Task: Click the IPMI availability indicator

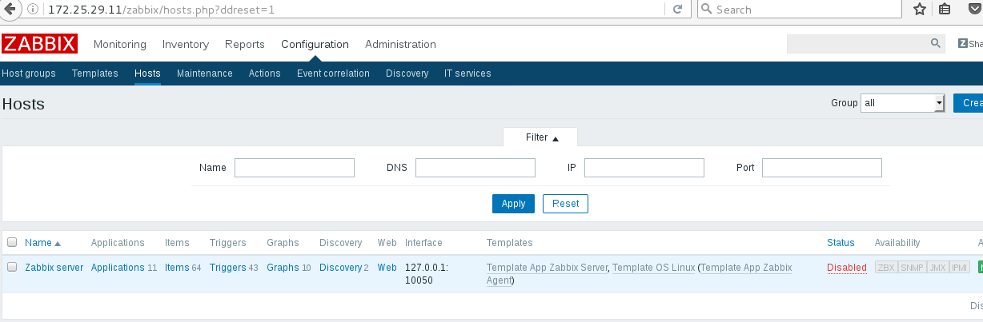Action: [960, 268]
